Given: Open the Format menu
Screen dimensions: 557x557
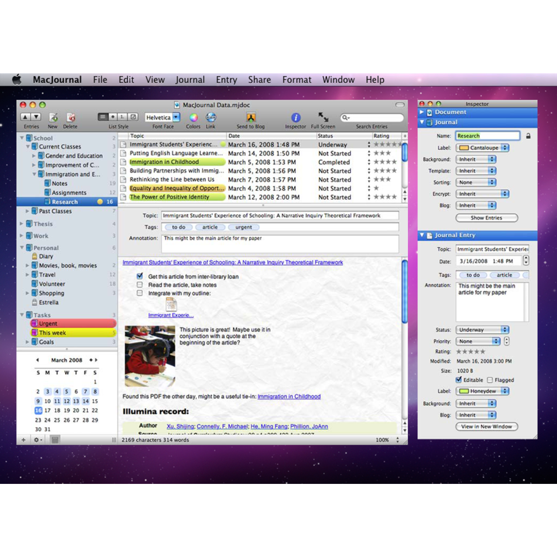Looking at the screenshot, I should pyautogui.click(x=297, y=80).
